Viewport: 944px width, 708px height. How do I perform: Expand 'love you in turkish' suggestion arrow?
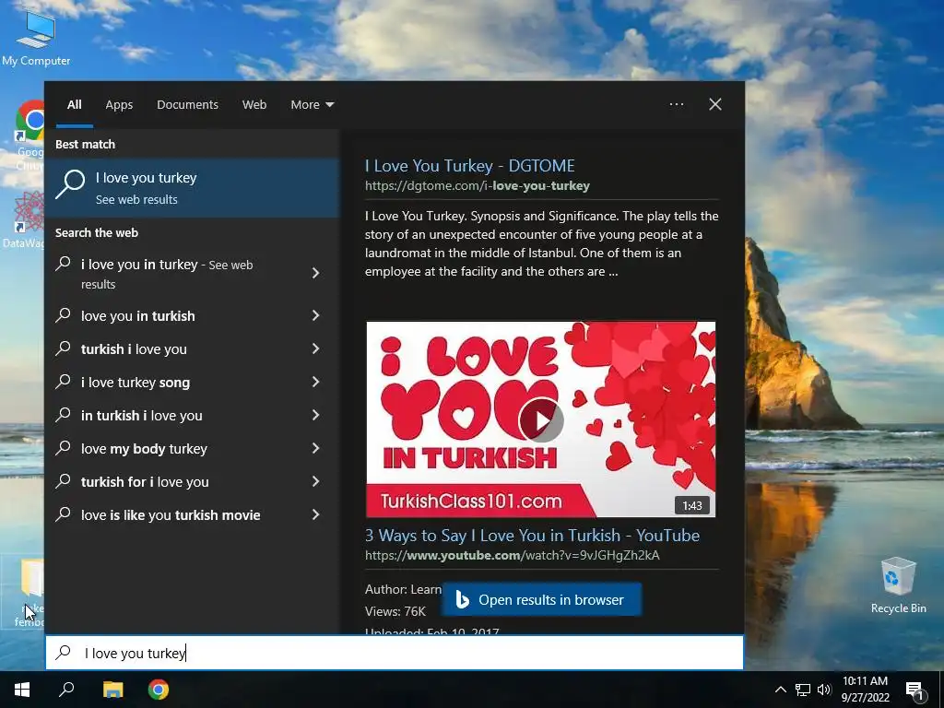(x=315, y=315)
